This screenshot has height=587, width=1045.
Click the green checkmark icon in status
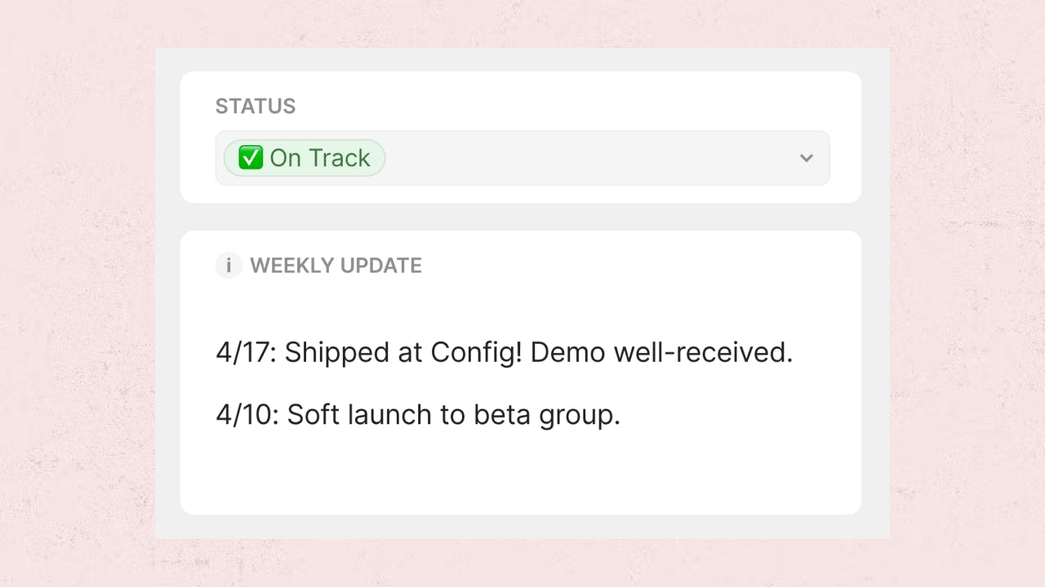click(x=250, y=158)
